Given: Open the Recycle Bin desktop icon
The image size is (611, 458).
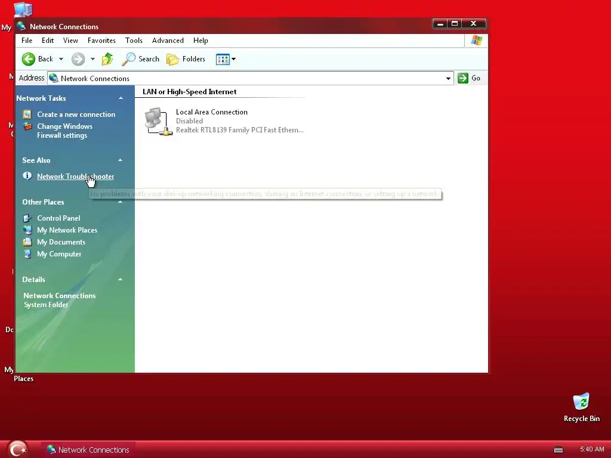Looking at the screenshot, I should [581, 408].
